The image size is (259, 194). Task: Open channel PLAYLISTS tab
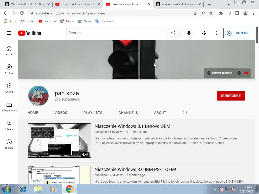point(93,113)
